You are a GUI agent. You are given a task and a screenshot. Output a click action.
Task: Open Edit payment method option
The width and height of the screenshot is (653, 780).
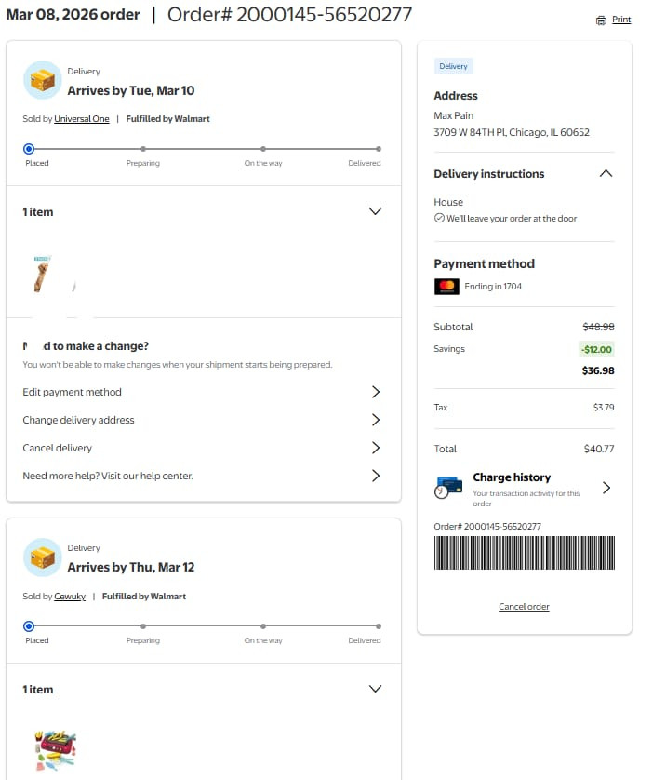[202, 392]
